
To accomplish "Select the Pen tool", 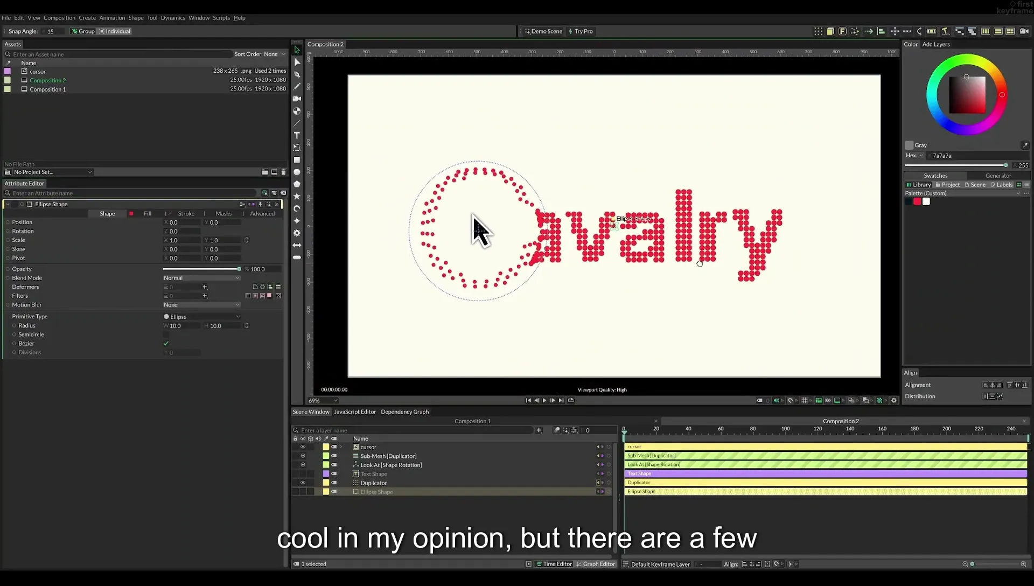I will click(297, 74).
